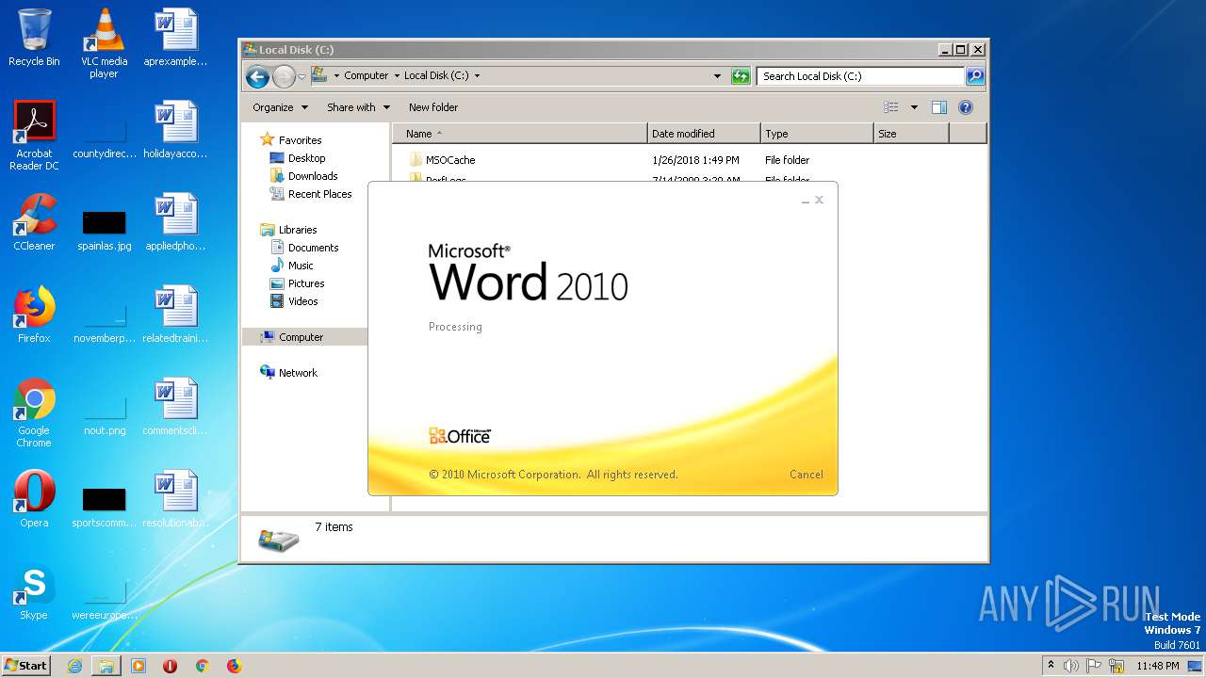Open the Music library
1206x678 pixels.
301,266
